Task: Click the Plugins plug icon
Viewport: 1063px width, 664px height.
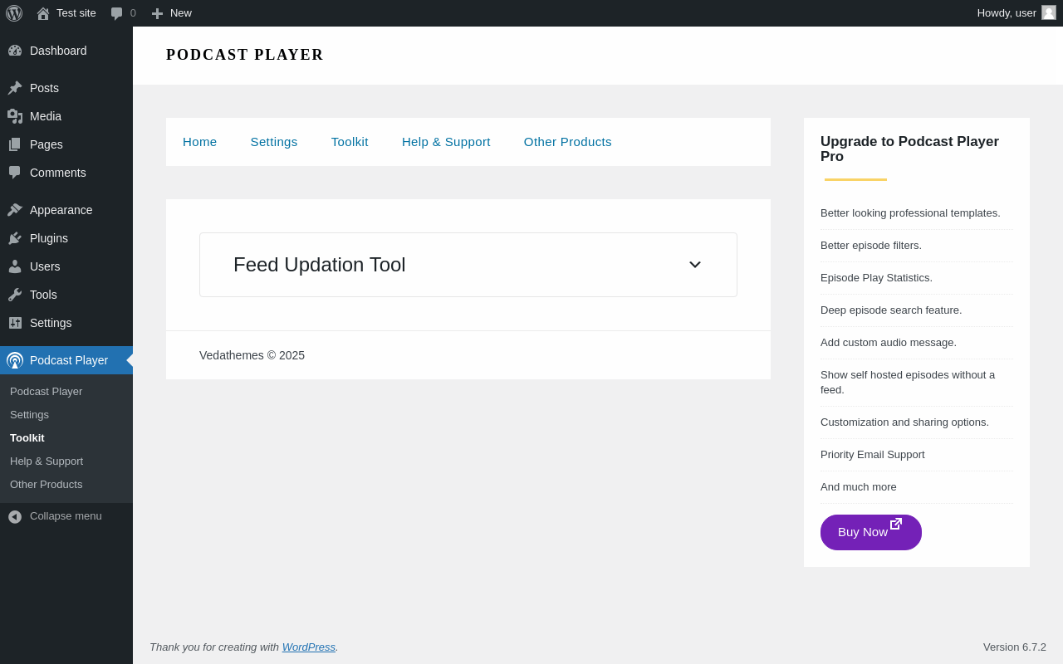Action: pyautogui.click(x=15, y=238)
